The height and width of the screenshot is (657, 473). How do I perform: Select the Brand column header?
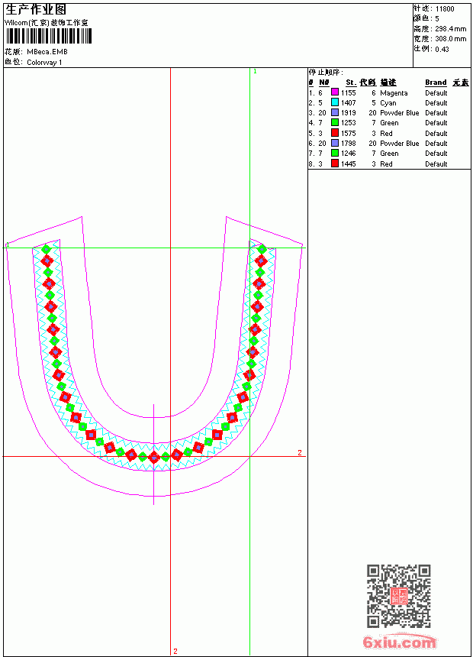[x=436, y=83]
